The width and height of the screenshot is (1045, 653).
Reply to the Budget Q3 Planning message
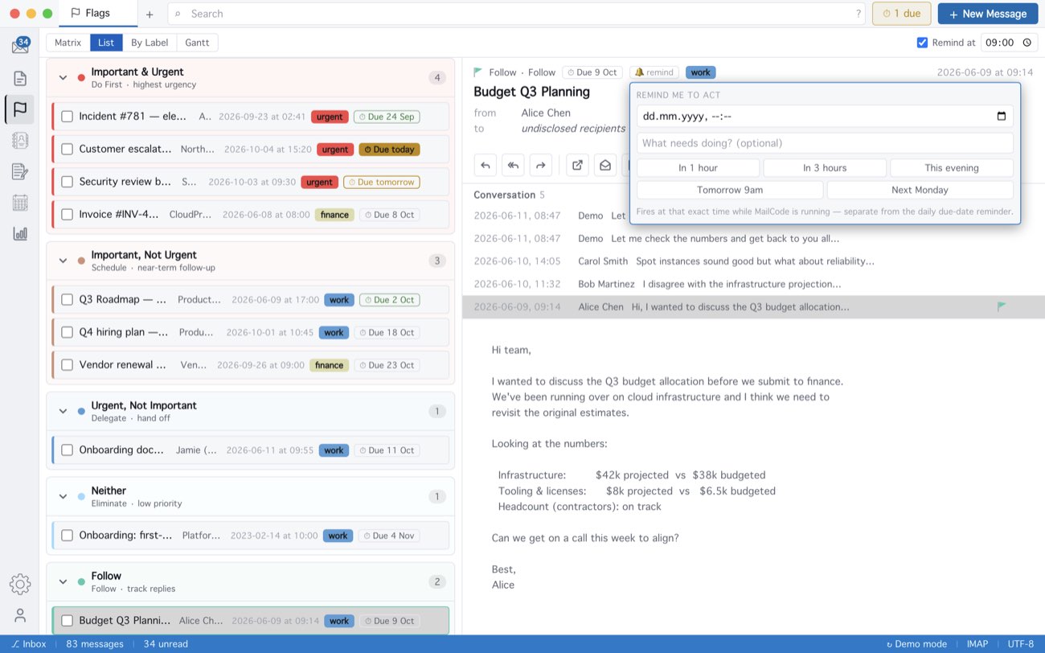pos(486,165)
